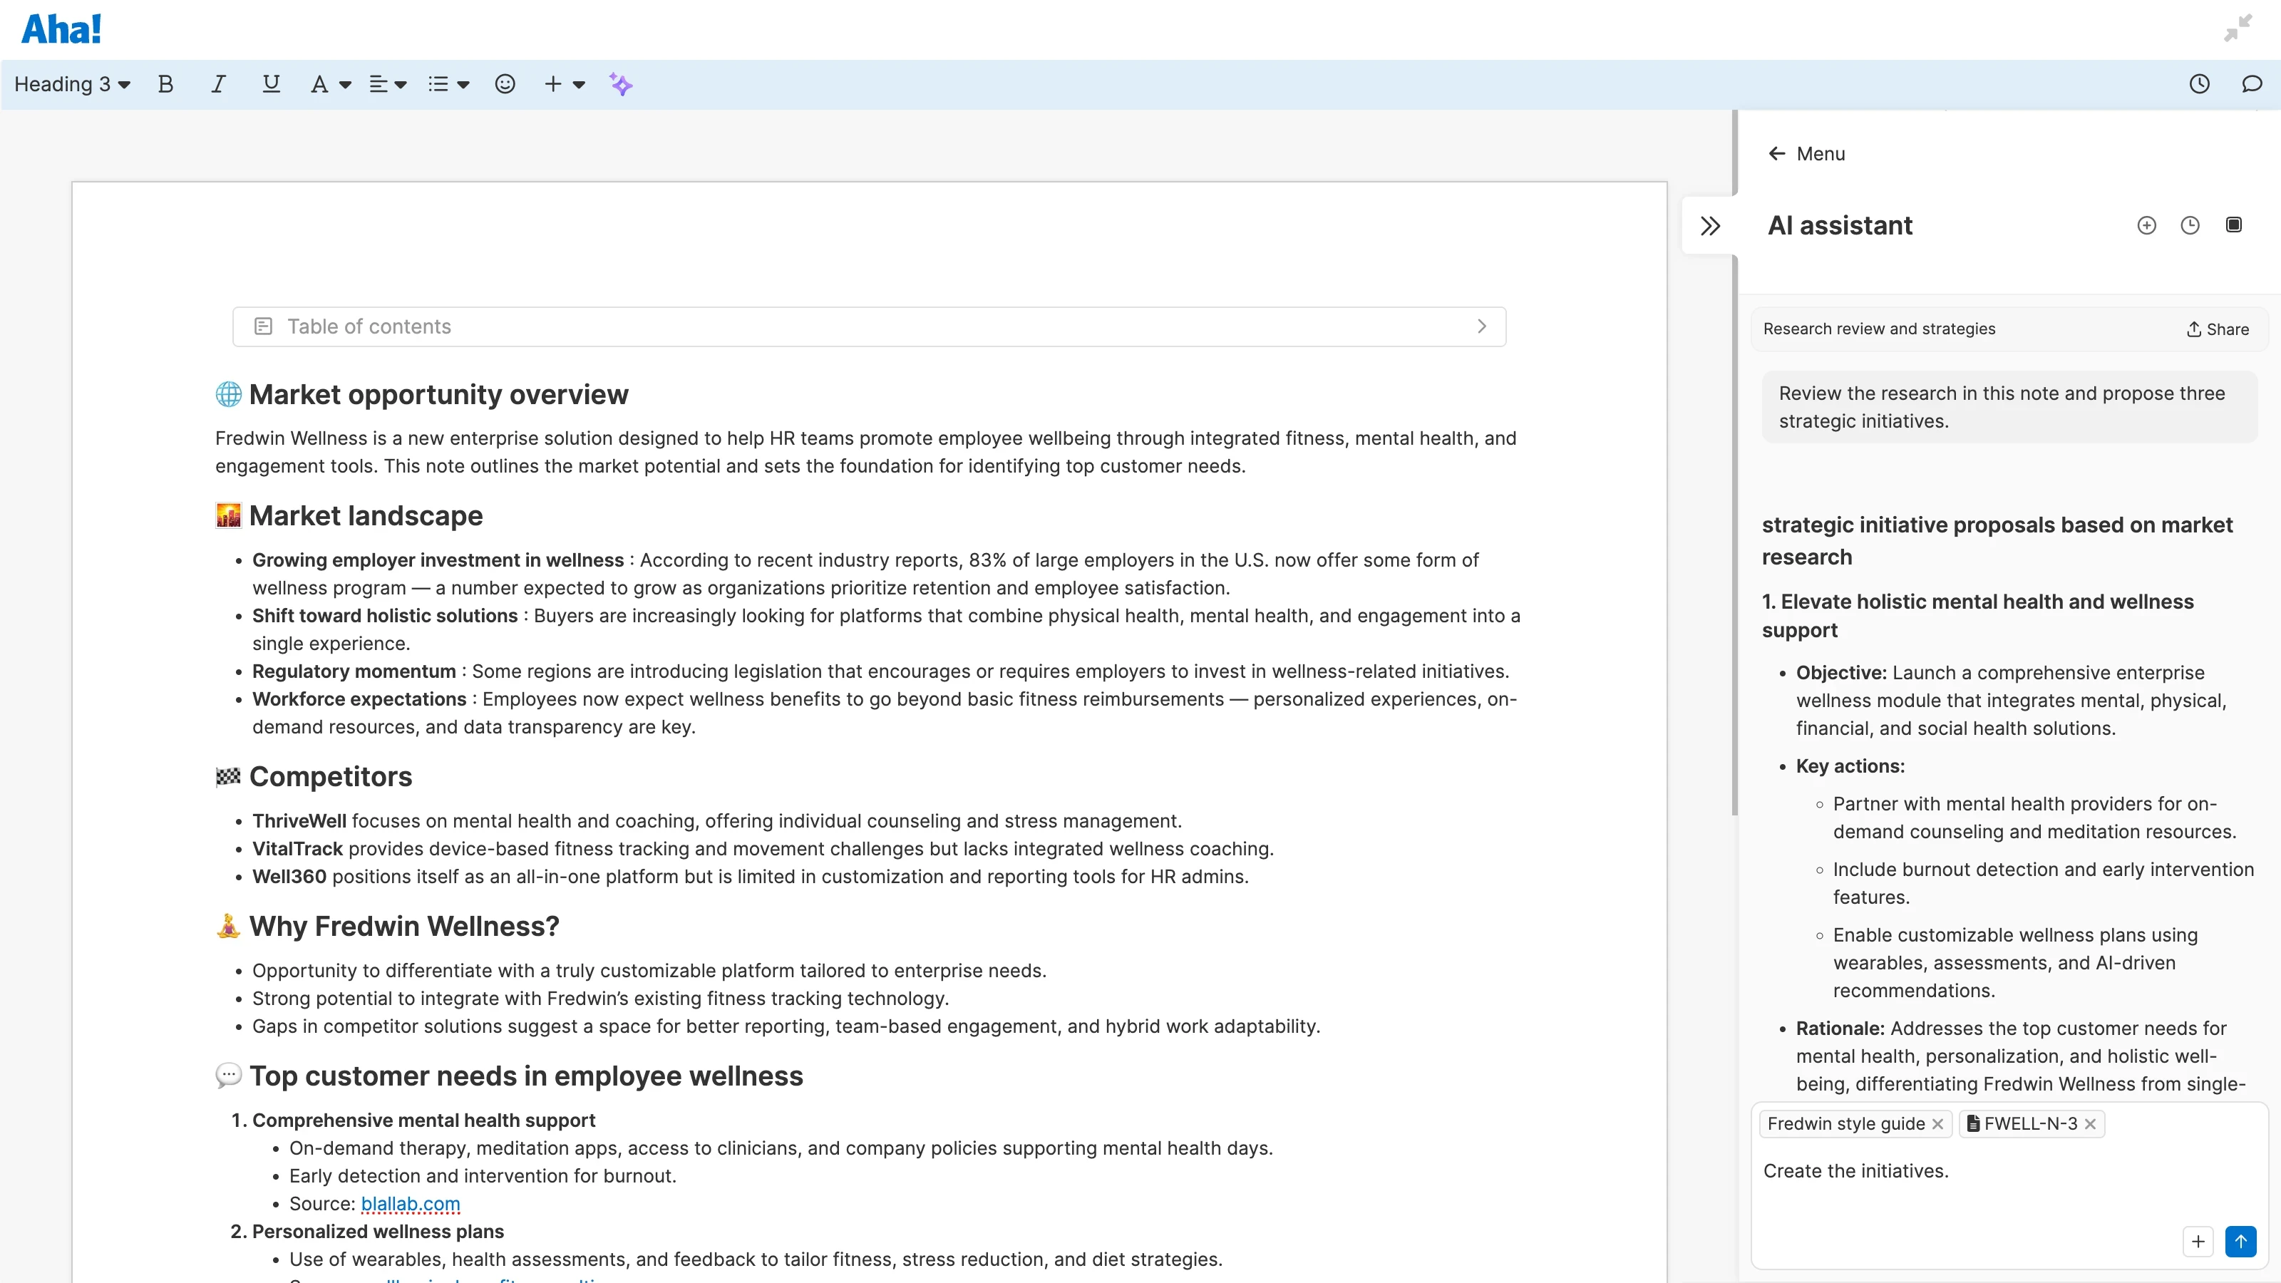The image size is (2281, 1283).
Task: Click the Aha! logo
Action: tap(60, 28)
